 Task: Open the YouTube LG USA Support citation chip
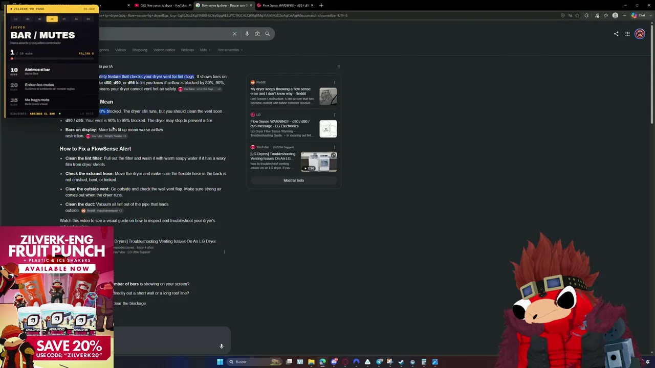(200, 89)
